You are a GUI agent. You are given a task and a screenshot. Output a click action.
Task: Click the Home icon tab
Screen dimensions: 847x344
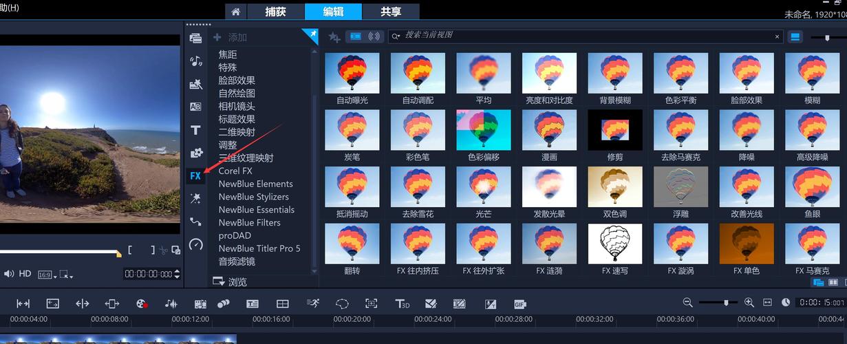pyautogui.click(x=236, y=12)
